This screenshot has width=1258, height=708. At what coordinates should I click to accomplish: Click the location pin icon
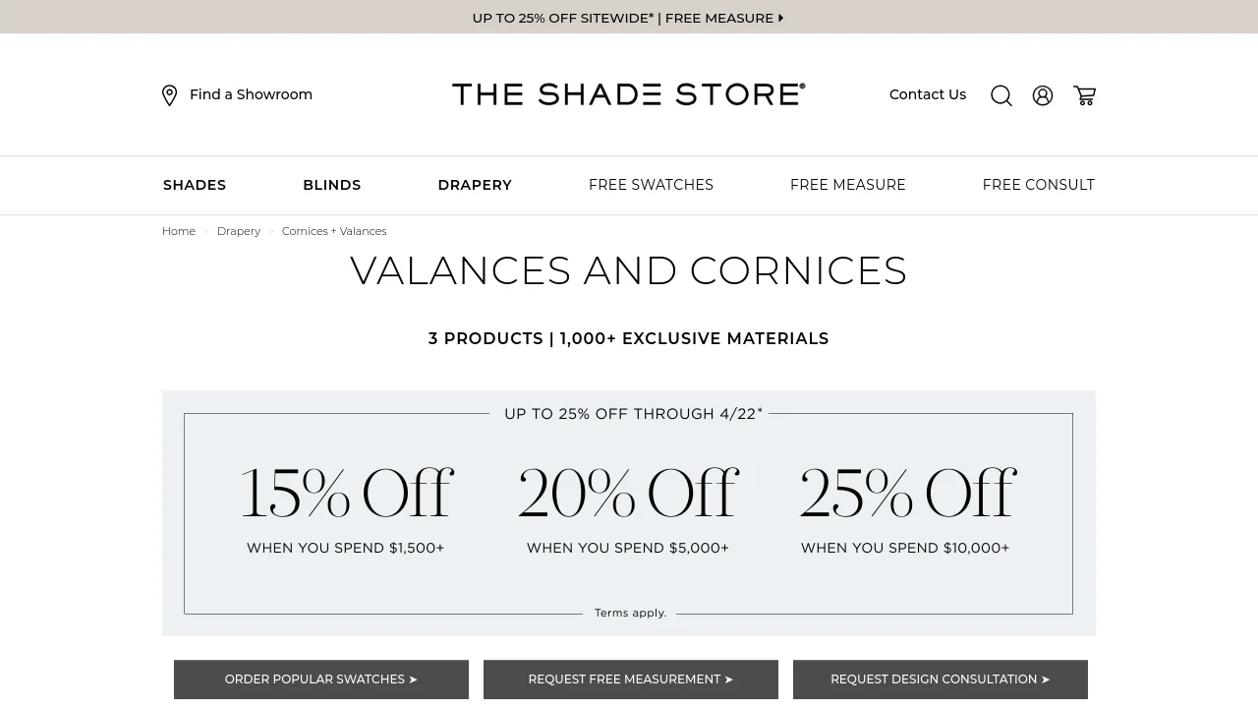coord(169,95)
